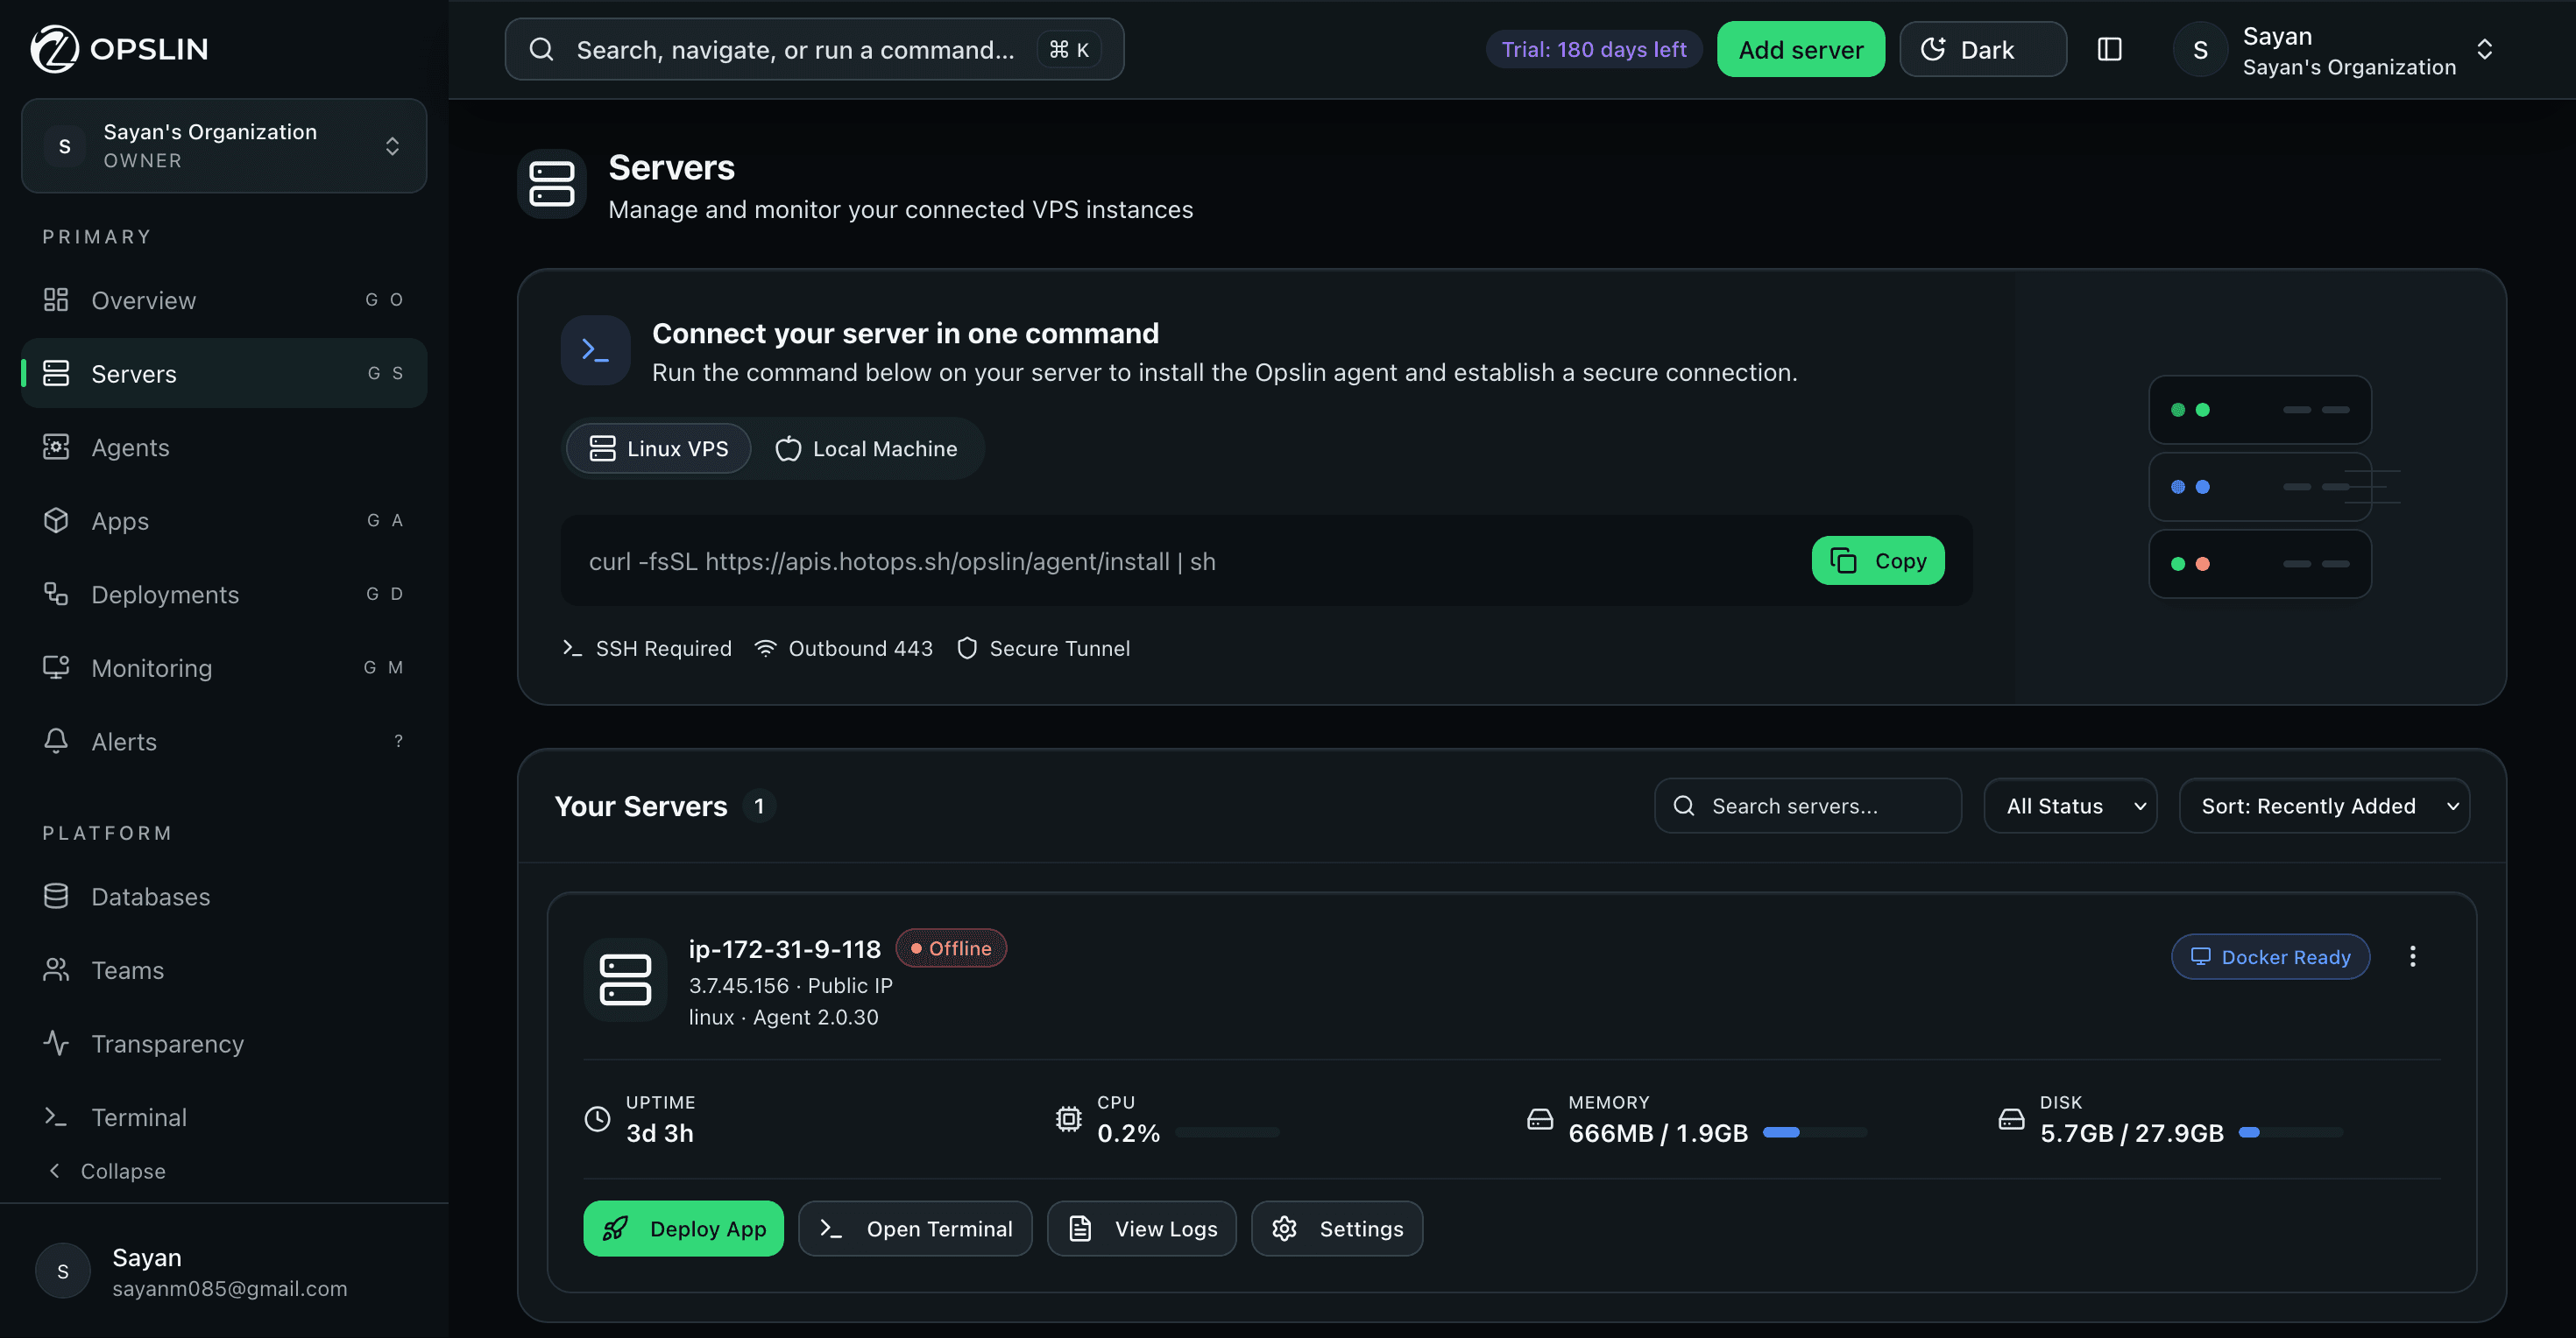Click the Sayan avatar in top bar

pos(2200,49)
